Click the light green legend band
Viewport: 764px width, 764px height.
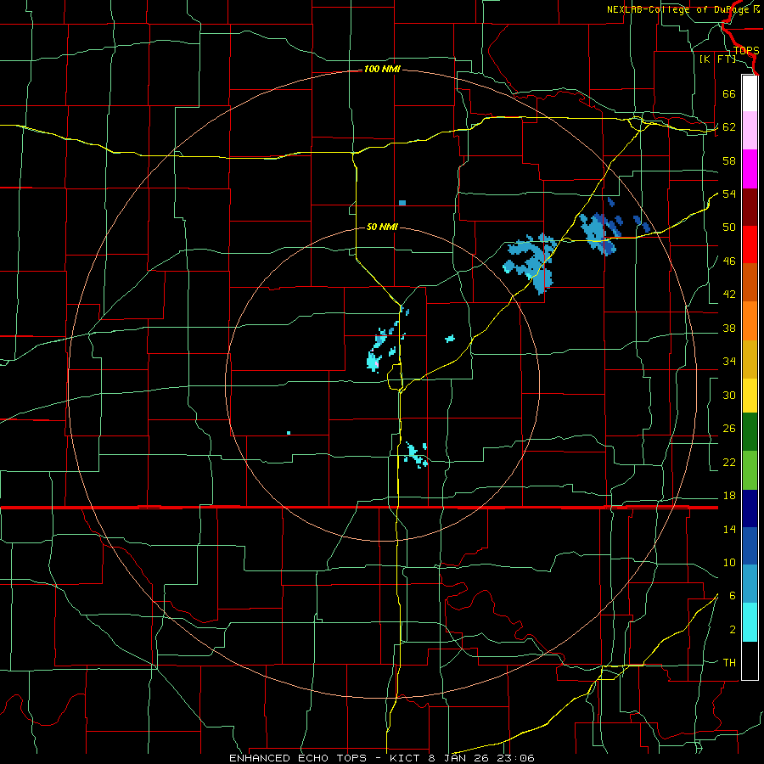[x=750, y=470]
